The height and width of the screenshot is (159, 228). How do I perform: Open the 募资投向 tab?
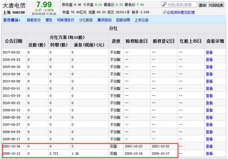tap(104, 20)
